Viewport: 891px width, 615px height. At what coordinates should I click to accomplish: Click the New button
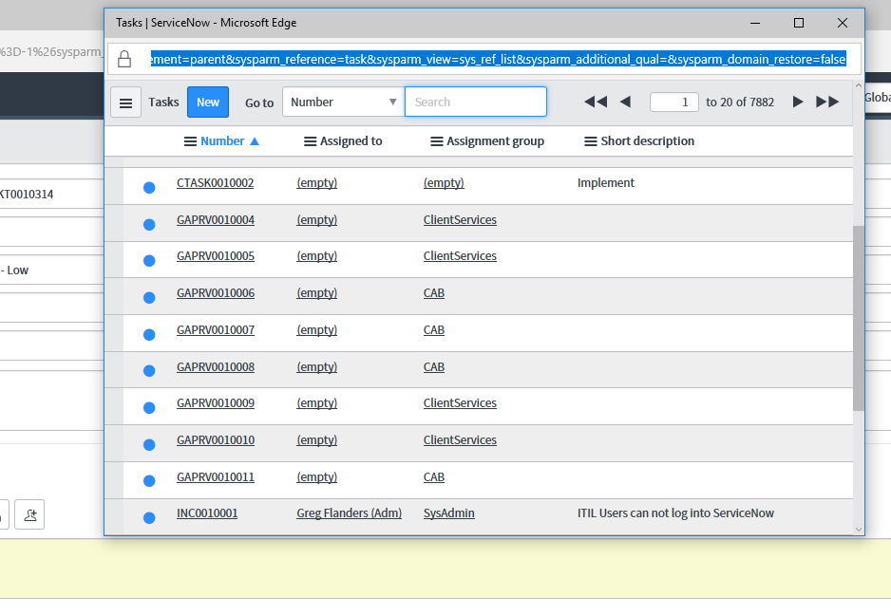point(208,102)
